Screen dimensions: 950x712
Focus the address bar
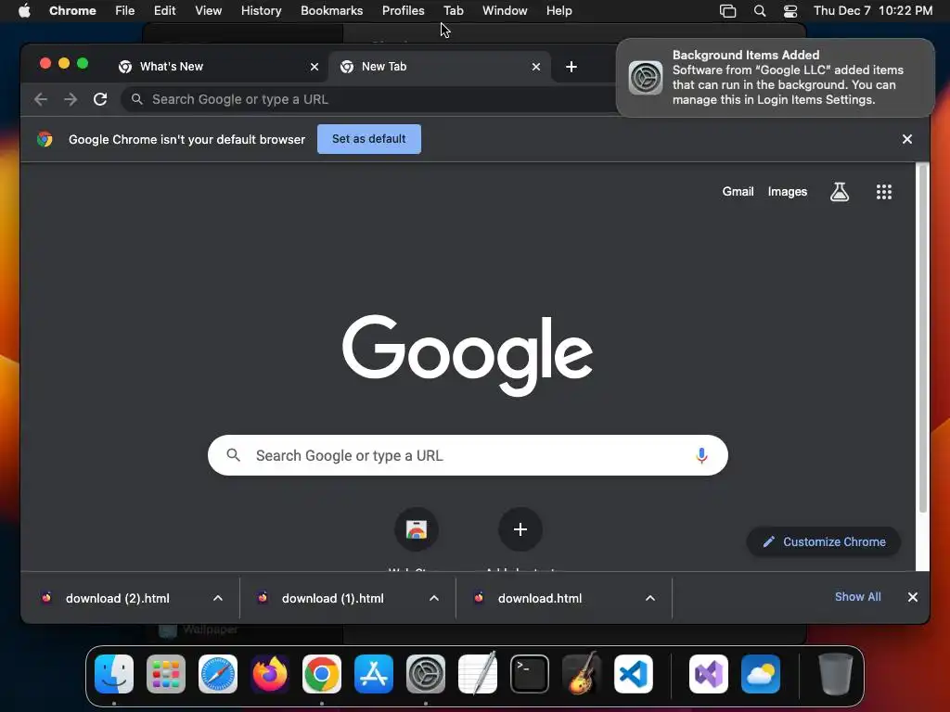[369, 99]
